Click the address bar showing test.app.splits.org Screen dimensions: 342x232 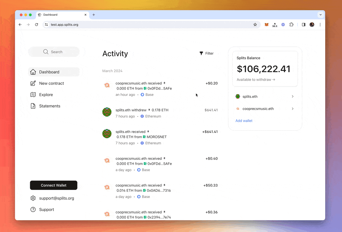tap(151, 25)
